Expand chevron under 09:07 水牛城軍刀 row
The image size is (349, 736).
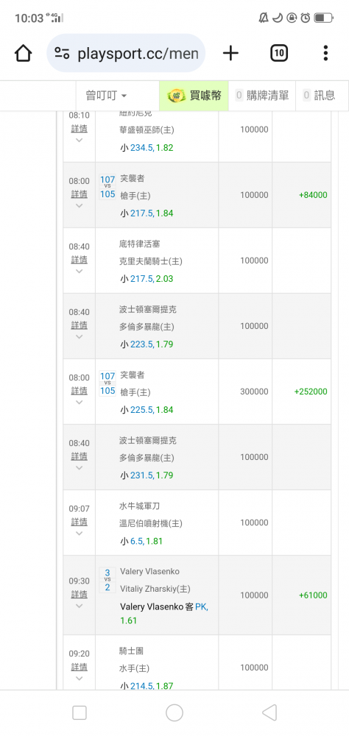point(79,533)
